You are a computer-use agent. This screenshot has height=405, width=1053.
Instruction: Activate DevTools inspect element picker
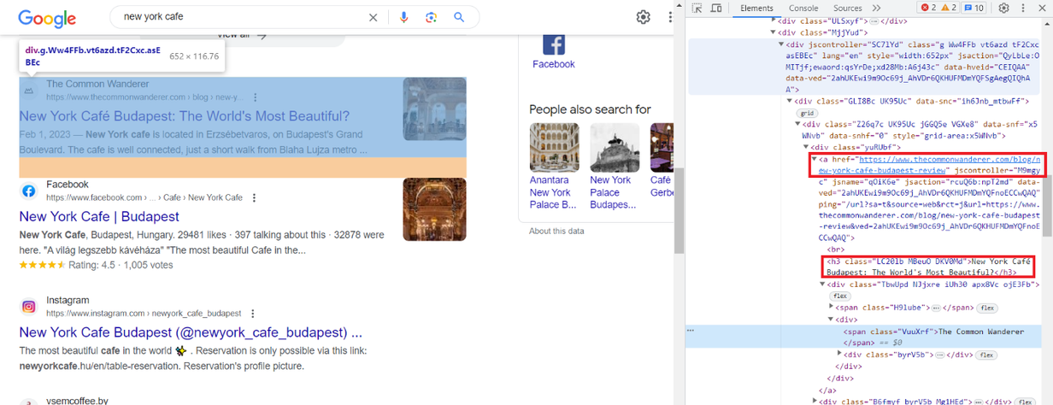pyautogui.click(x=697, y=8)
